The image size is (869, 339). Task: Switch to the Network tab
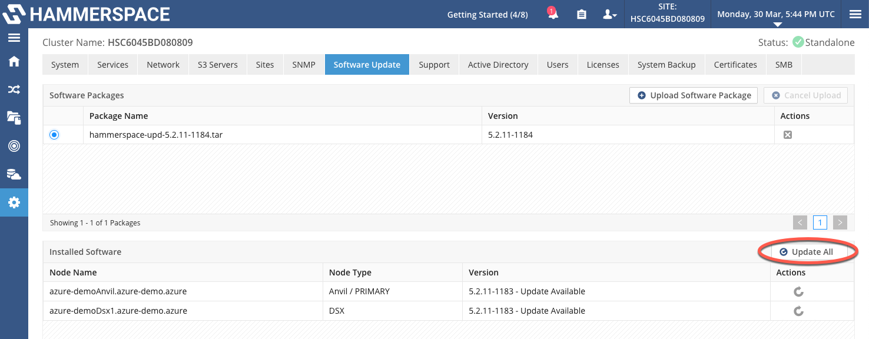click(x=163, y=65)
